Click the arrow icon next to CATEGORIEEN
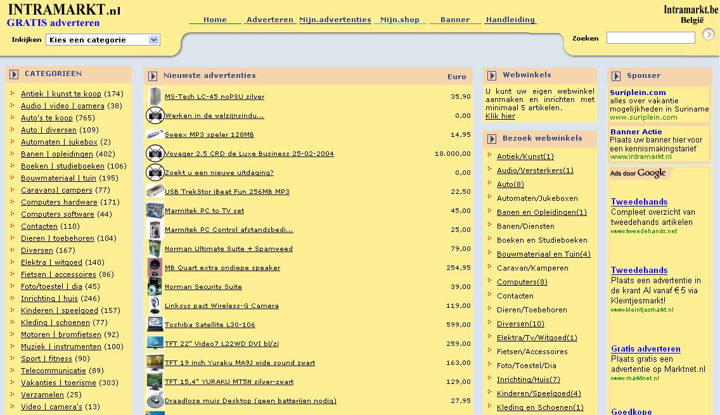The width and height of the screenshot is (720, 415). point(14,74)
